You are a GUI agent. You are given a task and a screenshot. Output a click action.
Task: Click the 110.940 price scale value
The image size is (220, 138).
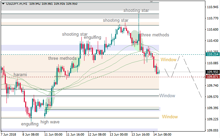point(213,7)
